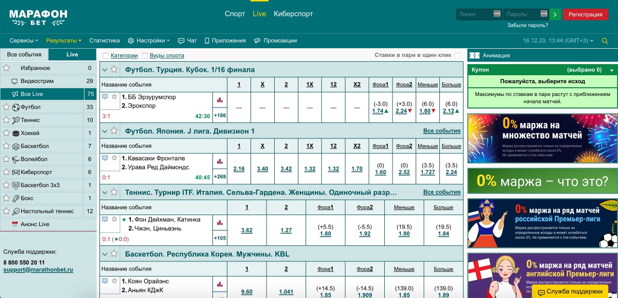
Task: Click video stream monitor icon for ББ Эрзурумспор
Action: (x=105, y=96)
